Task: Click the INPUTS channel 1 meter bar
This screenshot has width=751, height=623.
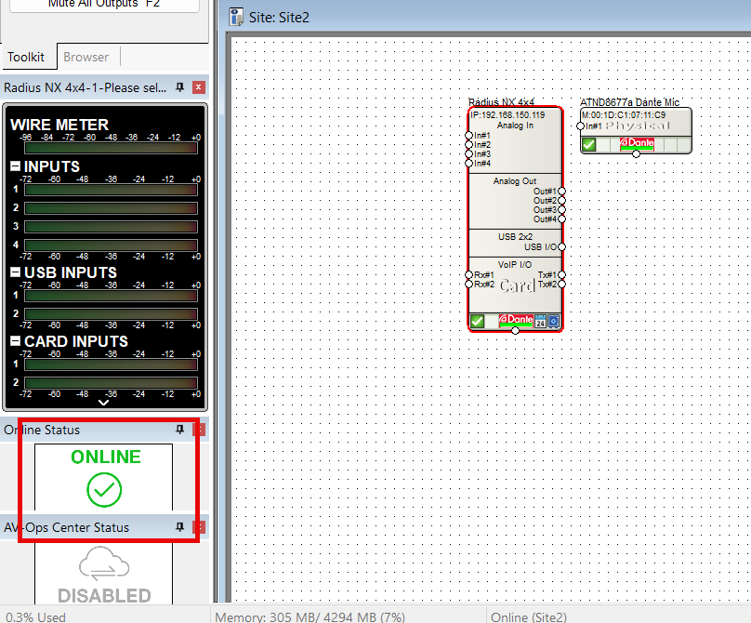Action: (111, 190)
